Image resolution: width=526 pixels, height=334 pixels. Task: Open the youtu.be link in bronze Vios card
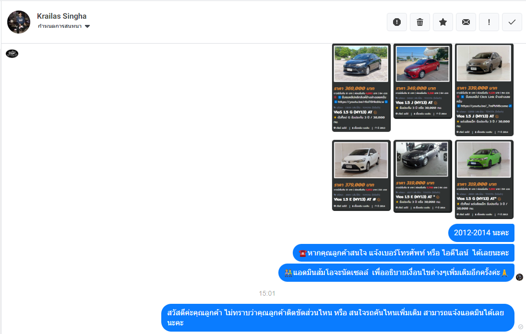coord(484,106)
